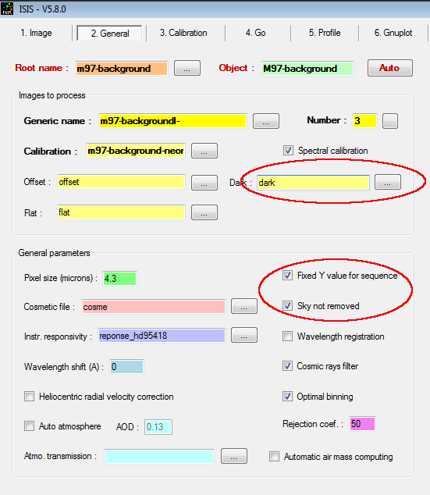
Task: Enable the Auto atmosphere option
Action: coord(30,426)
